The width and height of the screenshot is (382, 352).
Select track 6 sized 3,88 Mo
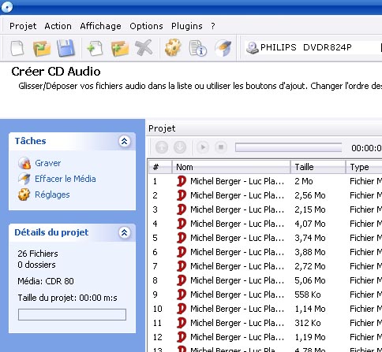[265, 252]
